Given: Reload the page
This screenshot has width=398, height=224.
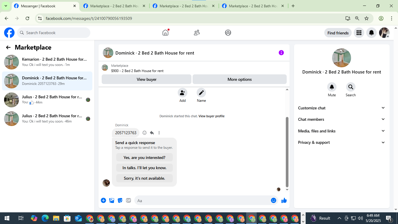Looking at the screenshot, I should point(27,18).
